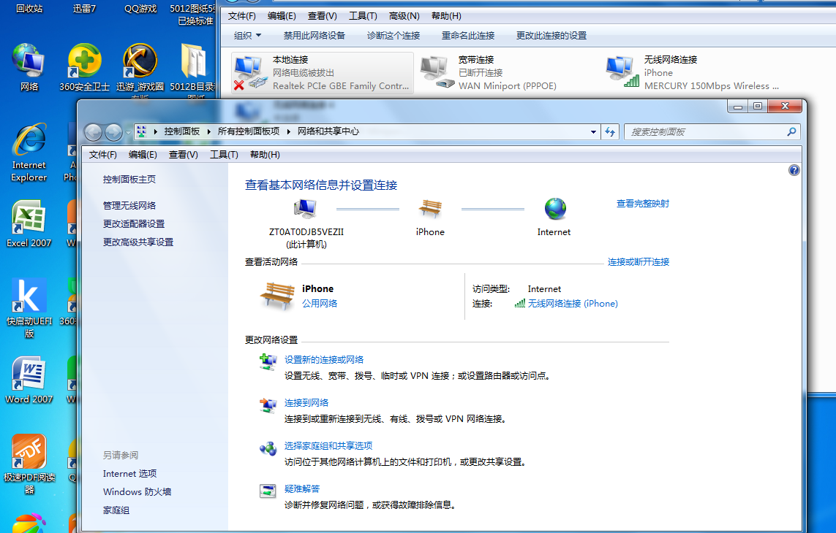This screenshot has height=533, width=836.
Task: Click 选择家庭组和共享选项 link
Action: click(x=328, y=446)
